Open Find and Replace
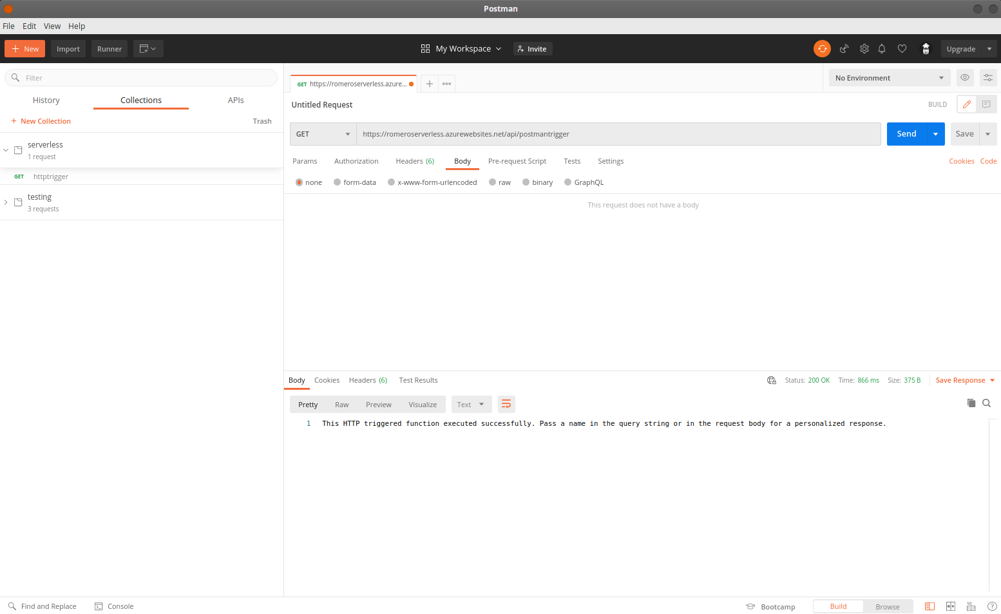1001x614 pixels. (x=42, y=607)
